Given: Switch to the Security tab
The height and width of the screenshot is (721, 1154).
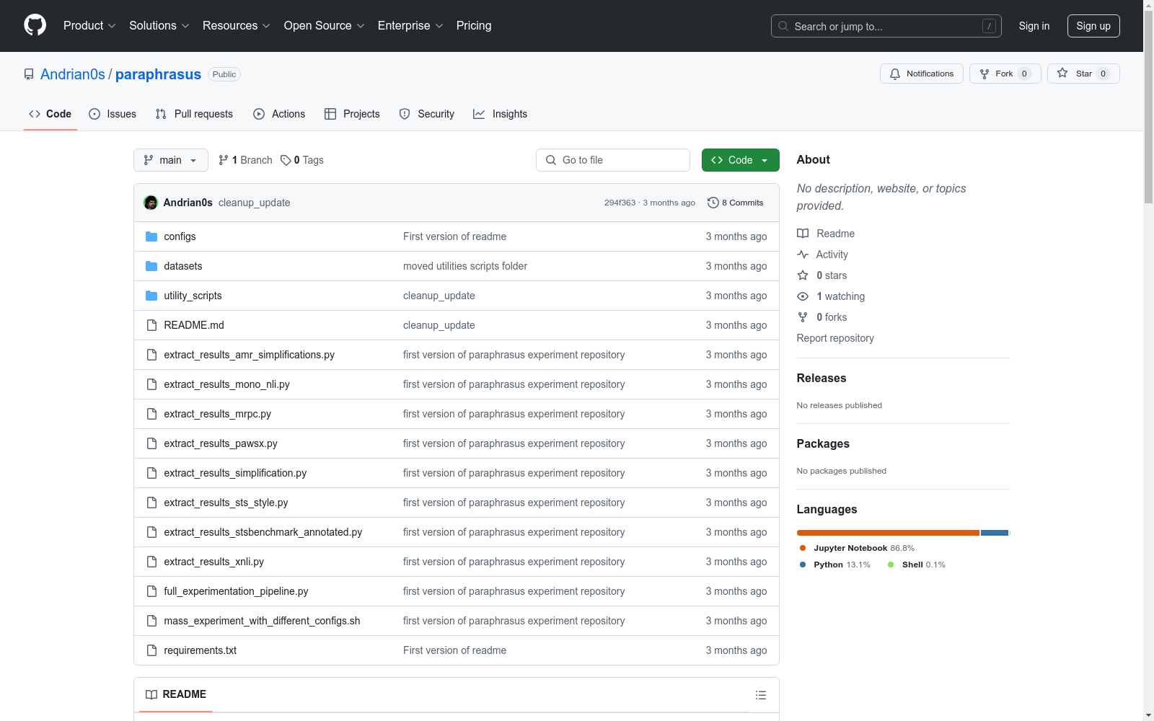Looking at the screenshot, I should tap(427, 114).
